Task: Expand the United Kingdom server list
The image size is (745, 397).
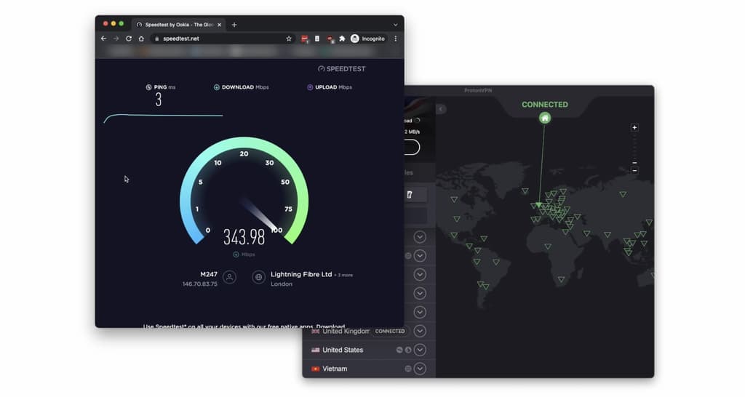Action: (420, 331)
